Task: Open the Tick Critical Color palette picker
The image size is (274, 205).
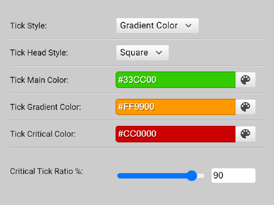Action: (245, 134)
